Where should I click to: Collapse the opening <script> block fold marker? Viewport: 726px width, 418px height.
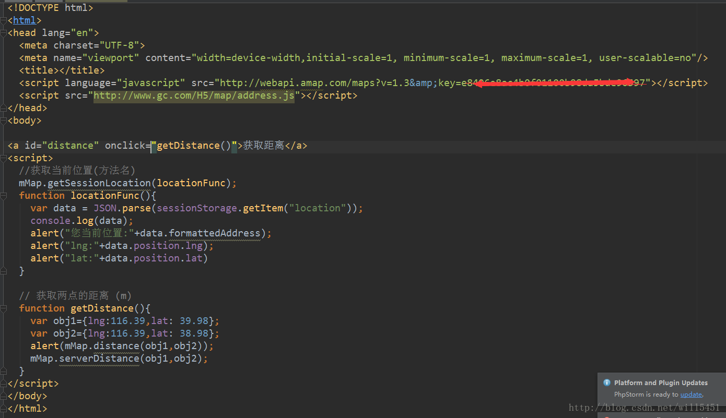[3, 158]
